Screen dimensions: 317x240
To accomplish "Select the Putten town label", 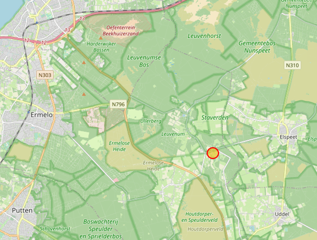I will pos(22,211).
